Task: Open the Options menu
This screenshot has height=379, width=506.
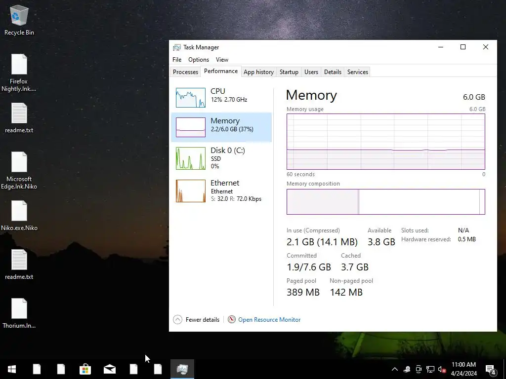Action: coord(199,60)
